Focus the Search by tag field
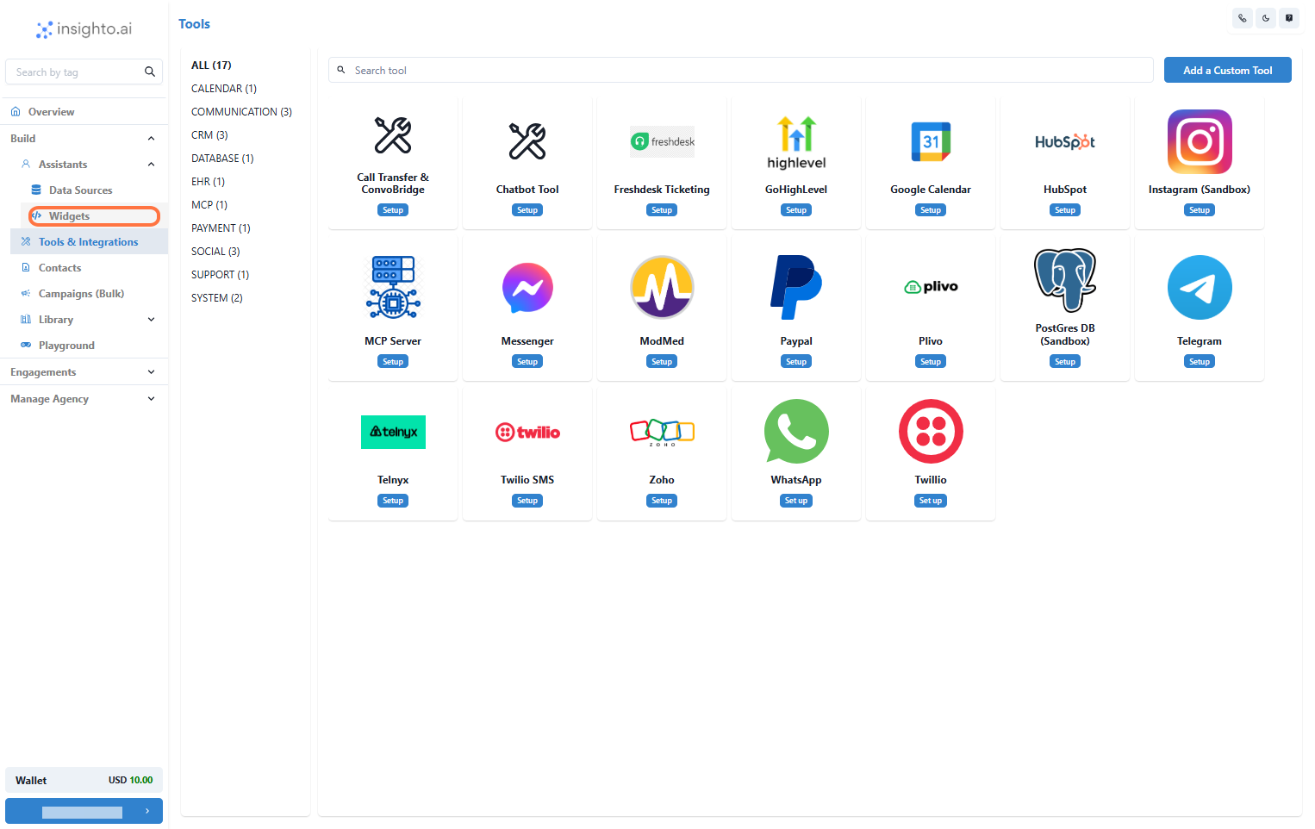Screen dimensions: 1315x829 click(x=84, y=72)
